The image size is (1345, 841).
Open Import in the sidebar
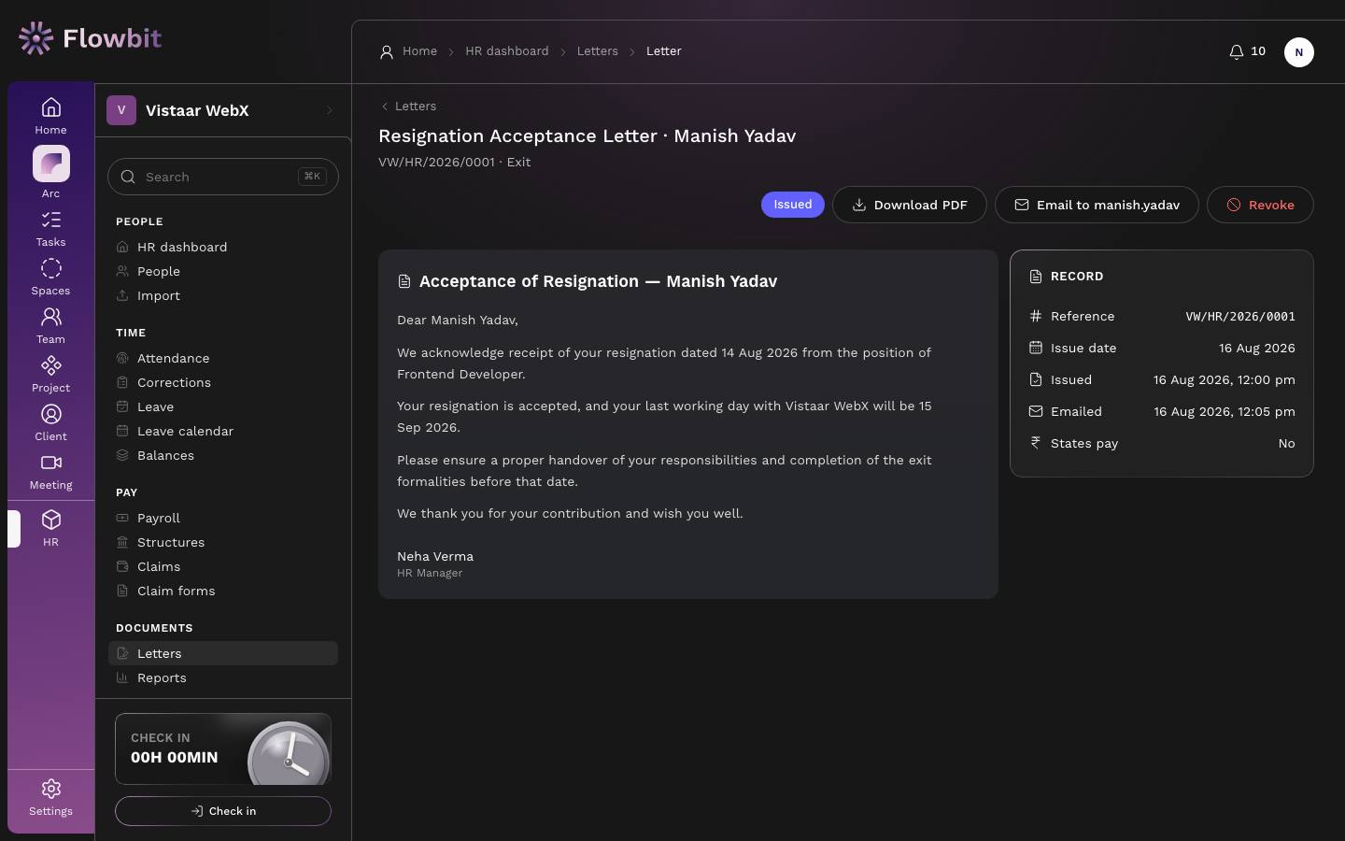pos(223,295)
